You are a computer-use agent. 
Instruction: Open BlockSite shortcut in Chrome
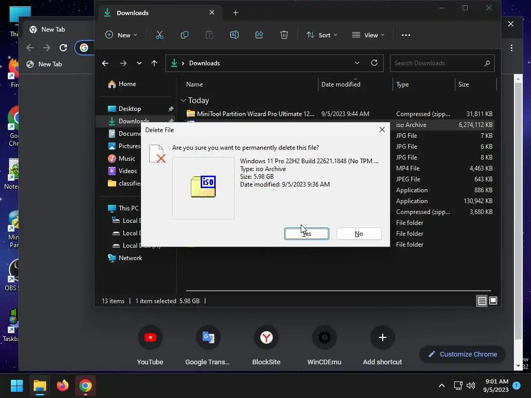[266, 345]
